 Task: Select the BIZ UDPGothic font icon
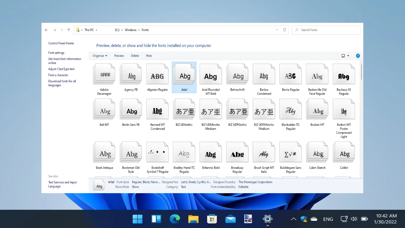(237, 110)
